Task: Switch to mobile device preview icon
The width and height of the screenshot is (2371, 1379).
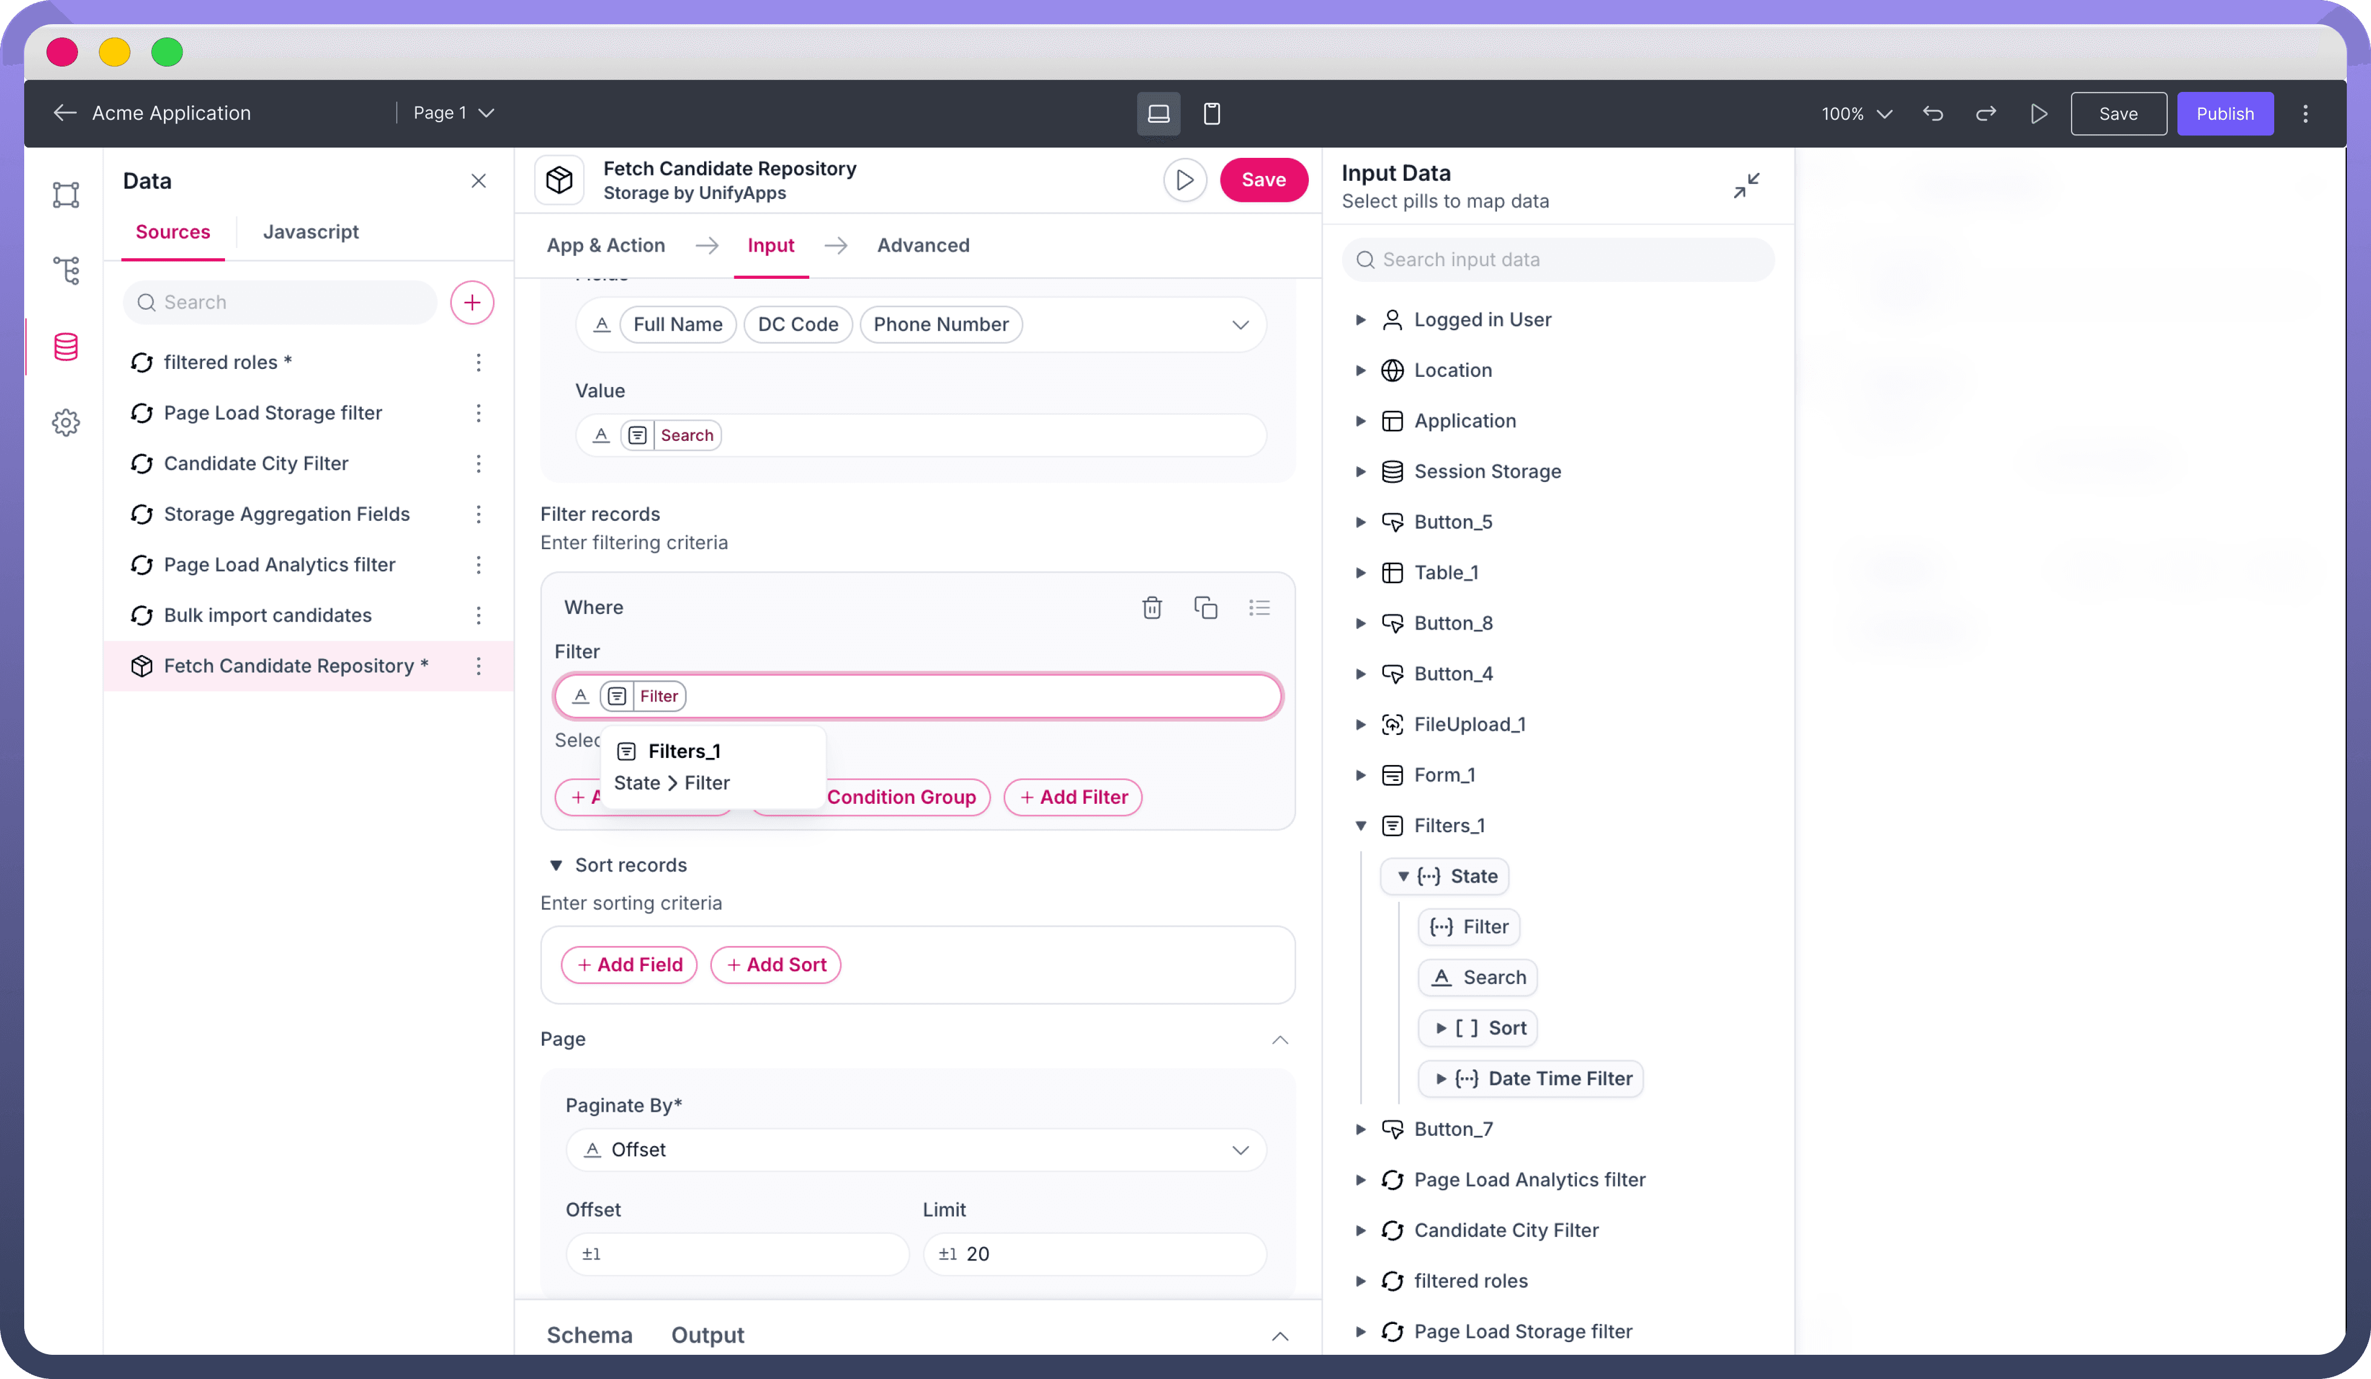Action: (1212, 114)
